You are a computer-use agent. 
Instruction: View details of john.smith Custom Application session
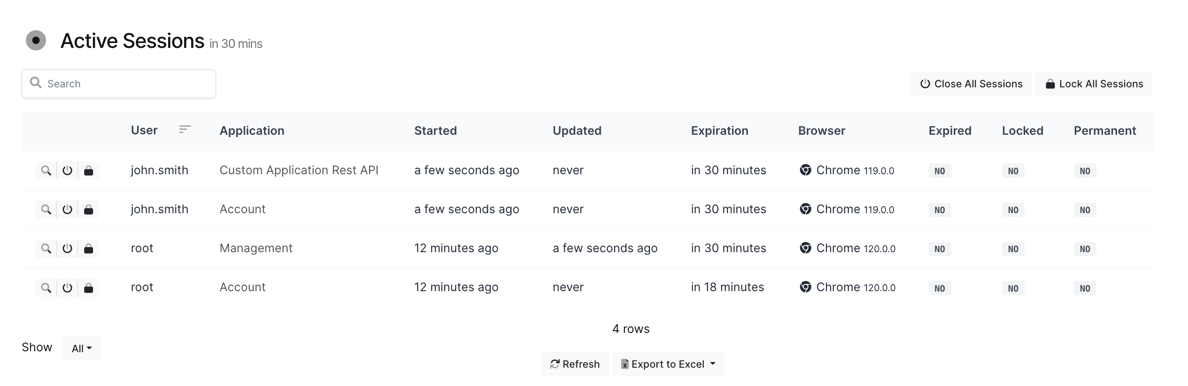pos(46,170)
